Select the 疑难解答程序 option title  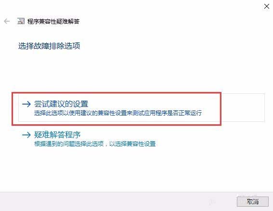pyautogui.click(x=57, y=134)
